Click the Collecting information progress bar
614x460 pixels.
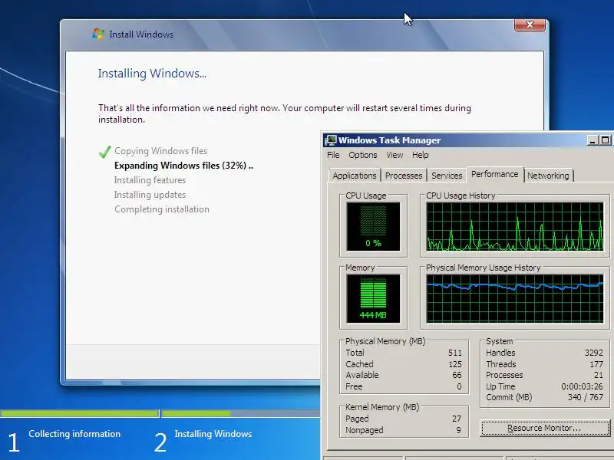tap(79, 413)
